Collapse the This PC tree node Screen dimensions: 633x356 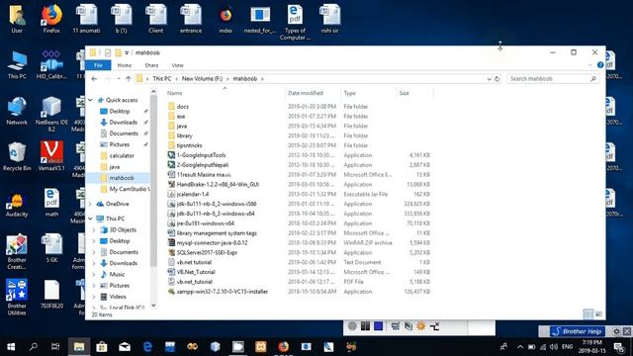click(x=90, y=219)
